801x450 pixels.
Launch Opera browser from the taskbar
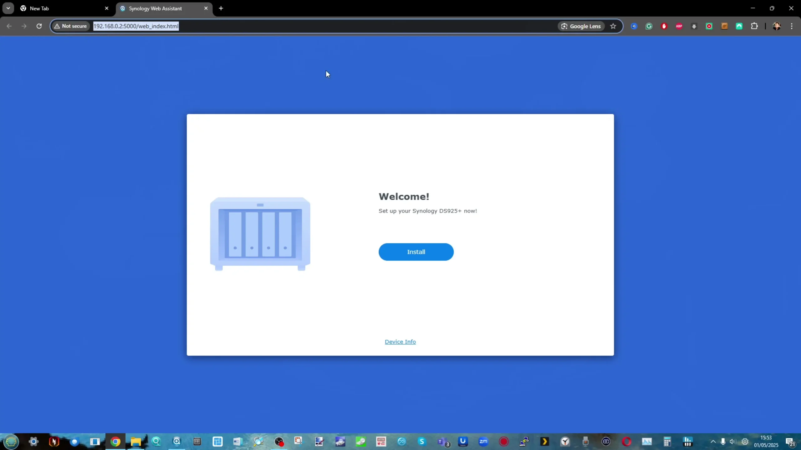click(x=626, y=442)
